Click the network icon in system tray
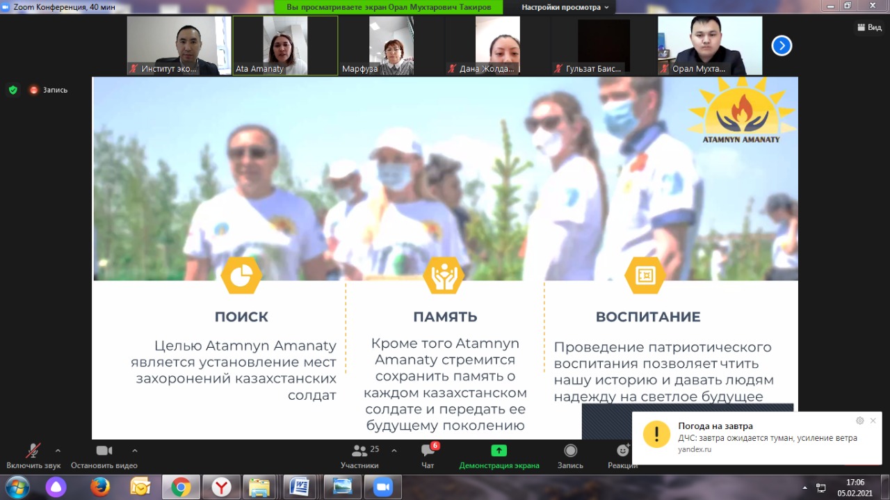 coord(821,487)
